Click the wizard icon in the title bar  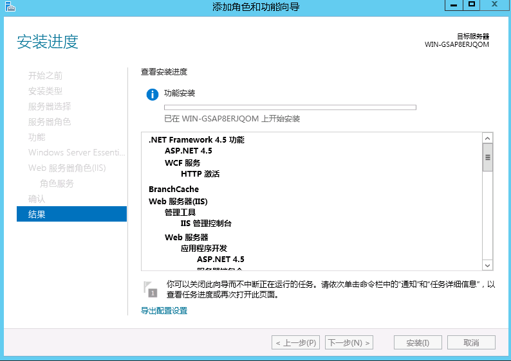(9, 6)
